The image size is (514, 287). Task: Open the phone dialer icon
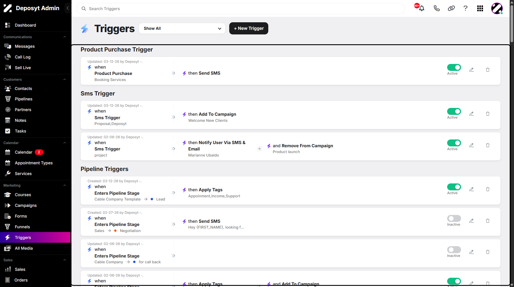click(436, 8)
